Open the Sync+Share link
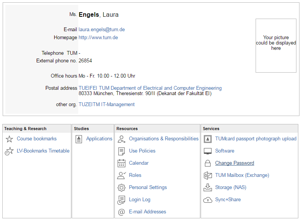Image resolution: width=301 pixels, height=221 pixels. click(228, 200)
